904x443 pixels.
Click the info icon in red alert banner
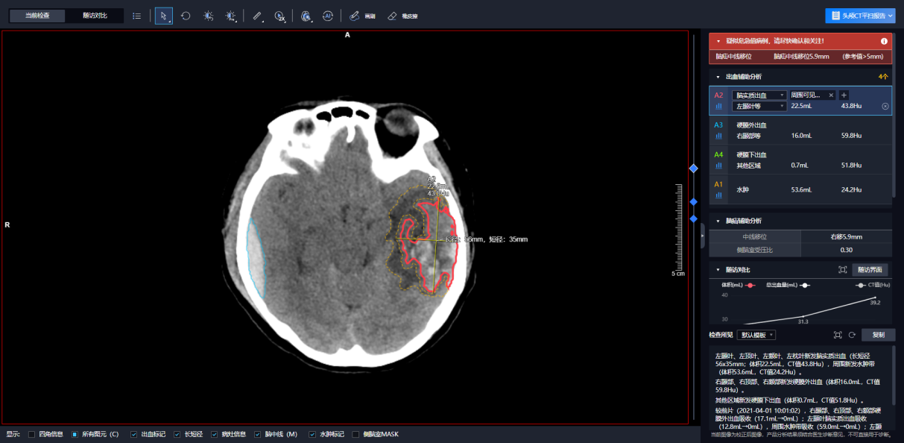point(884,41)
